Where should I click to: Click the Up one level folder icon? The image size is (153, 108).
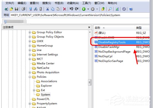point(103,9)
